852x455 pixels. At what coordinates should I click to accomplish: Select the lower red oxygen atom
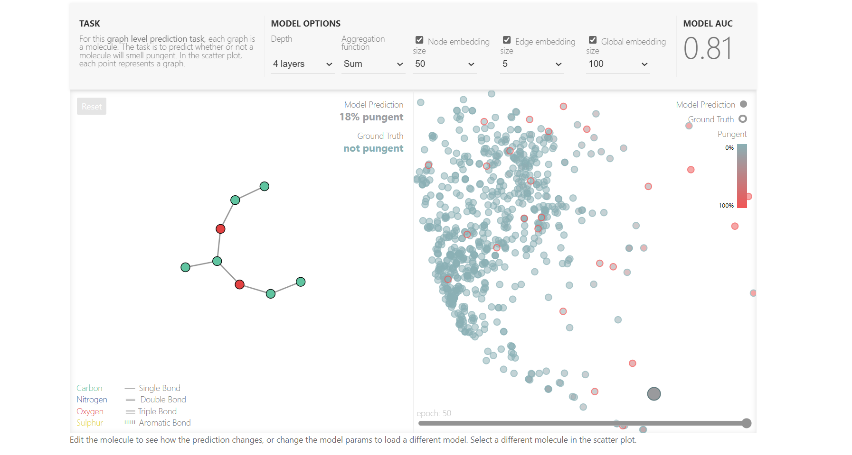(x=240, y=284)
